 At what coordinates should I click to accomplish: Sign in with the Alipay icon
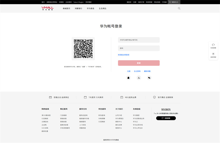tap(139, 78)
